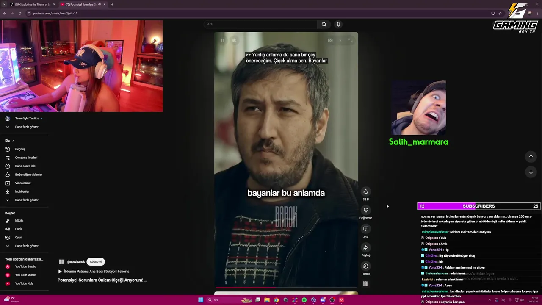The image size is (542, 305).
Task: Open File Explorer from the taskbar
Action: (267, 300)
